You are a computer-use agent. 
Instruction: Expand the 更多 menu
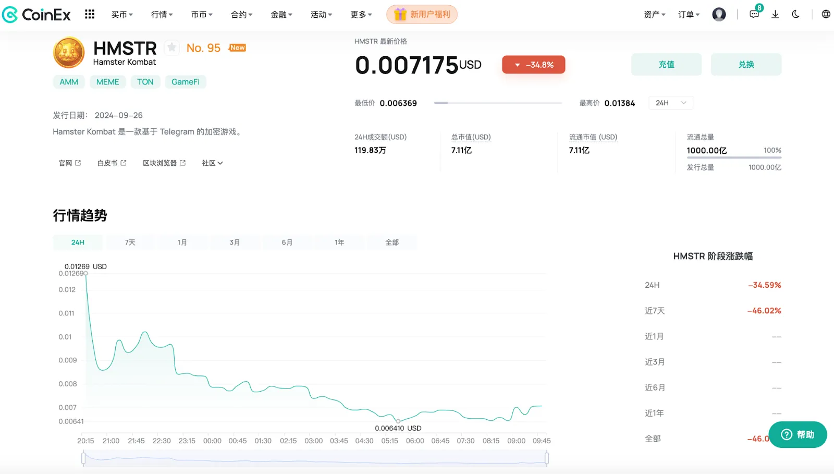pos(361,15)
